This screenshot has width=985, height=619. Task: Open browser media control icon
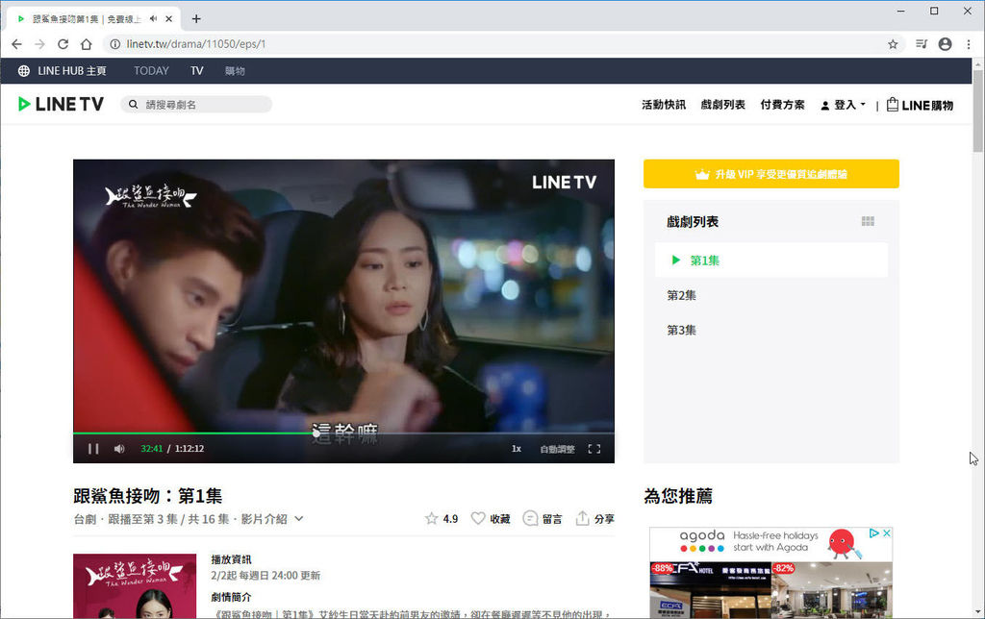click(922, 44)
